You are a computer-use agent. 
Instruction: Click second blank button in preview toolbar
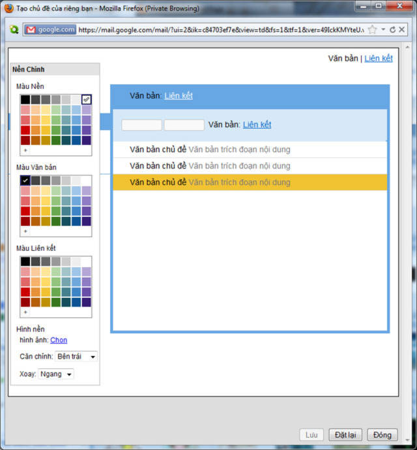184,125
